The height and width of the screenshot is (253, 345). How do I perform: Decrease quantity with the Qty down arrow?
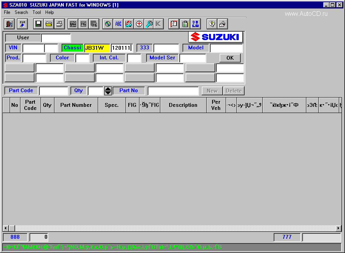tap(108, 93)
